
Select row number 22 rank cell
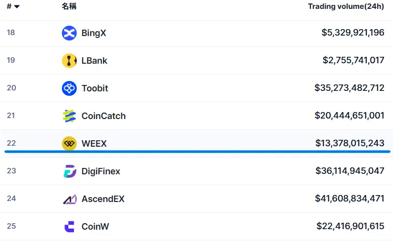point(11,143)
